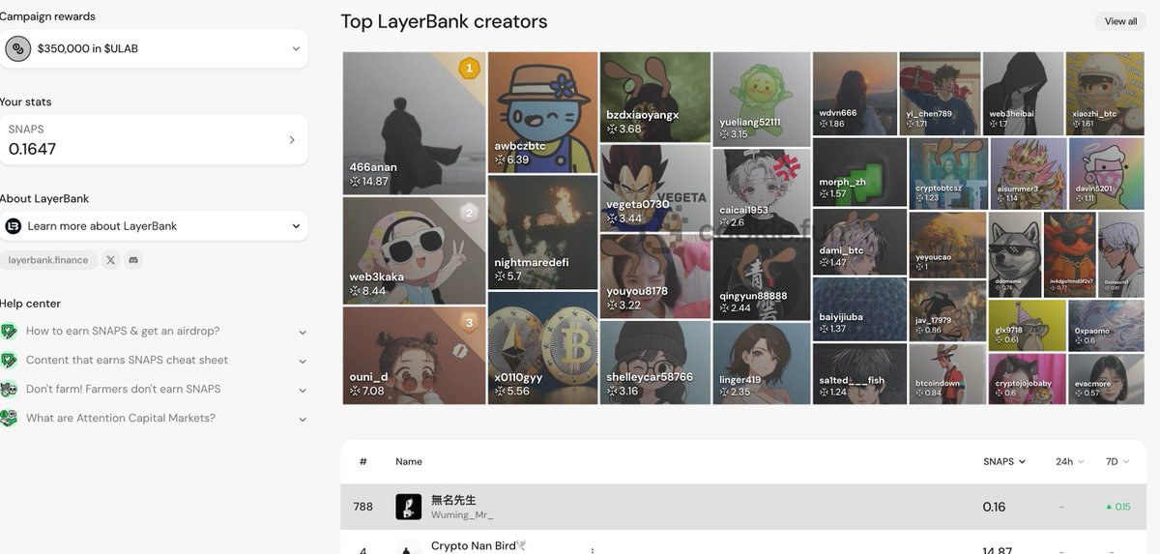Viewport: 1160px width, 554px height.
Task: Sort by the 7D column header
Action: pyautogui.click(x=1117, y=462)
